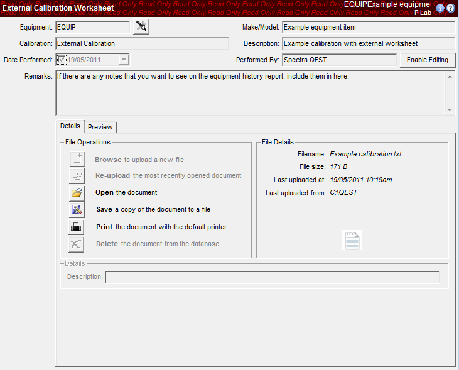Toggle the Date Performed checkbox
Viewport: 459px width, 370px height.
[61, 60]
